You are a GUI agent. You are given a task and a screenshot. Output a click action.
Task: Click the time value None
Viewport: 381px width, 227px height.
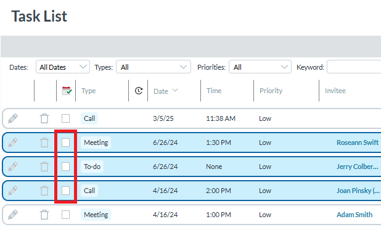[214, 167]
